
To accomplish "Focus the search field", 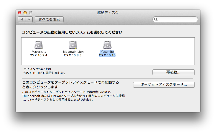I will coord(175,19).
